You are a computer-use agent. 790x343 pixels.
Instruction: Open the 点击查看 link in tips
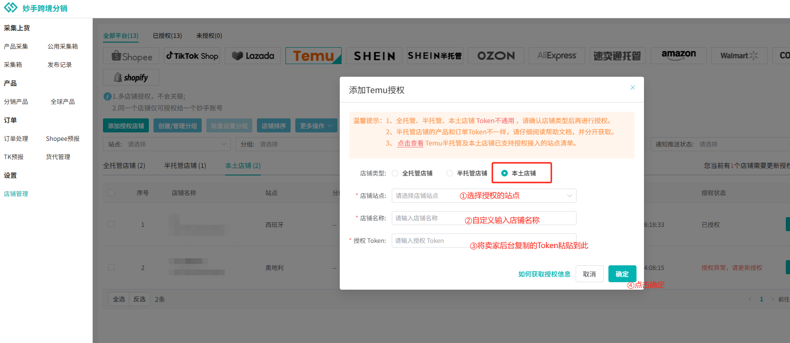[410, 143]
